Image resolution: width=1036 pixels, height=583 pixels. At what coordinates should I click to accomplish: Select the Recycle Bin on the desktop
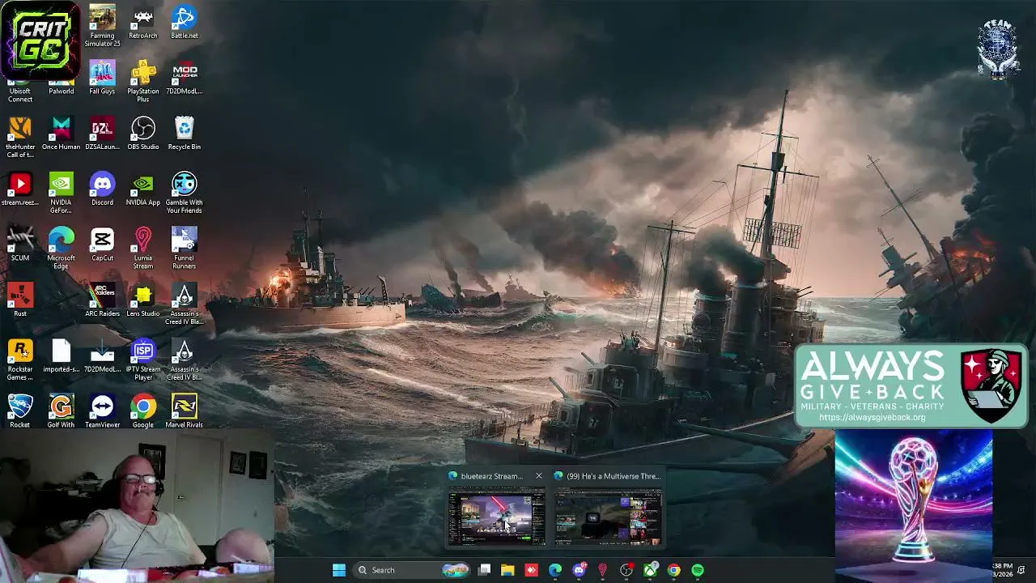click(x=184, y=134)
